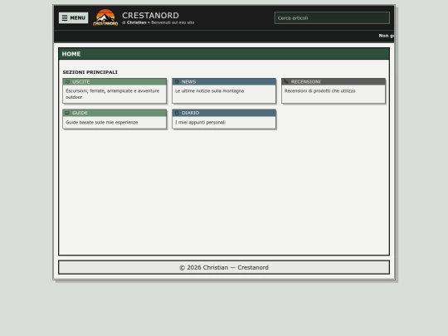Click text 'Recensioni di prodotti che utilizzo'
This screenshot has height=336, width=448.
click(x=319, y=91)
